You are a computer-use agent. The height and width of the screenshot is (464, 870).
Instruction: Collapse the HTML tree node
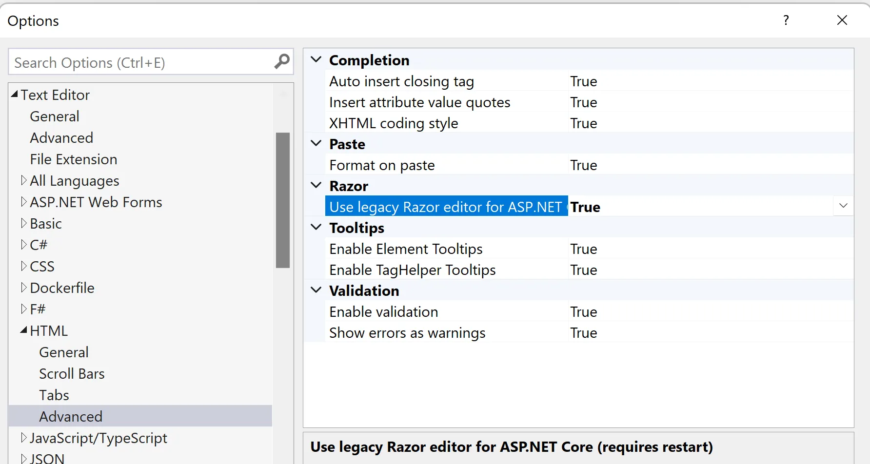[x=23, y=331]
